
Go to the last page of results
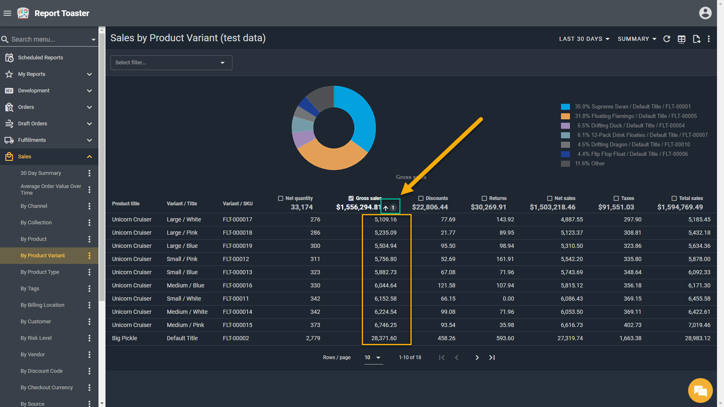(492, 358)
